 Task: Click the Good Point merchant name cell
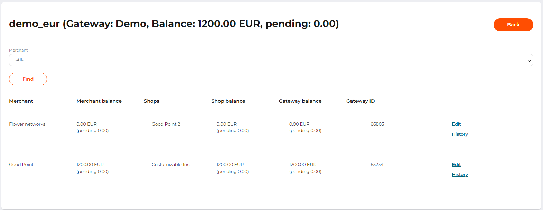[21, 165]
